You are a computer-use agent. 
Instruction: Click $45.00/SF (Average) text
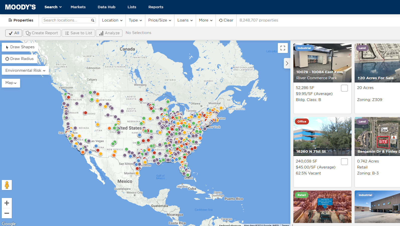click(x=316, y=167)
